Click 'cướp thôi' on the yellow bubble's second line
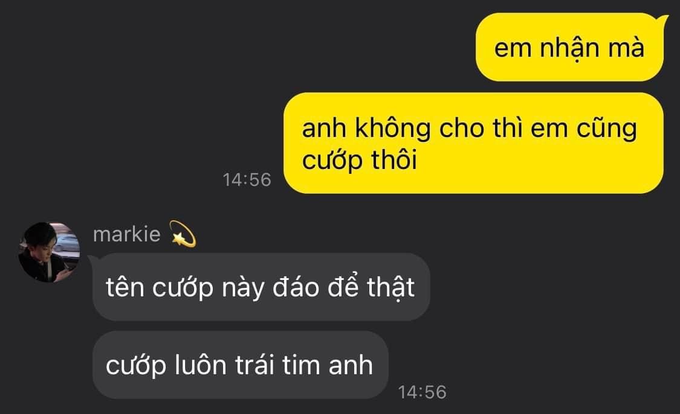680x414 pixels. click(x=360, y=160)
